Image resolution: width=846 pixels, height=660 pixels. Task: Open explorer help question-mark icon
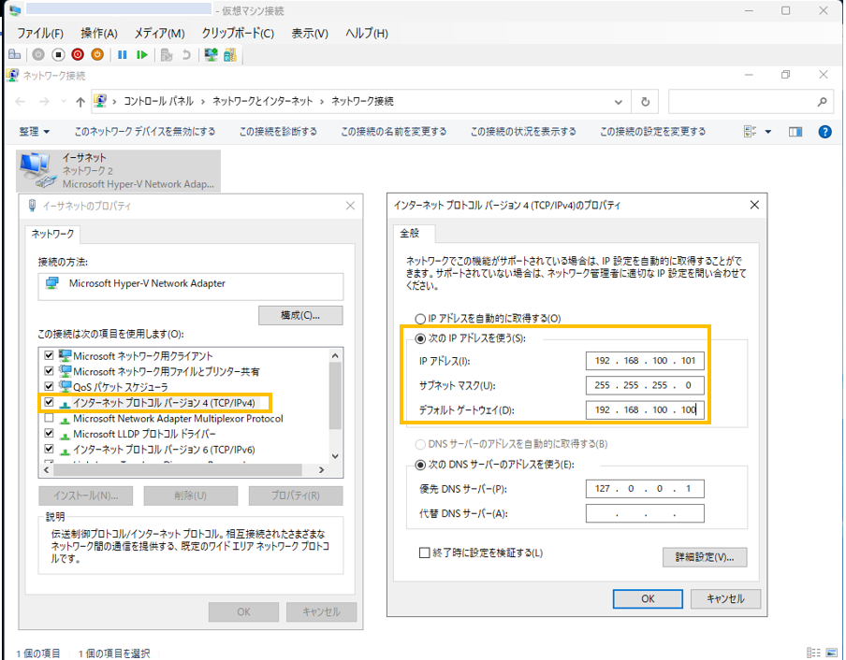[825, 132]
